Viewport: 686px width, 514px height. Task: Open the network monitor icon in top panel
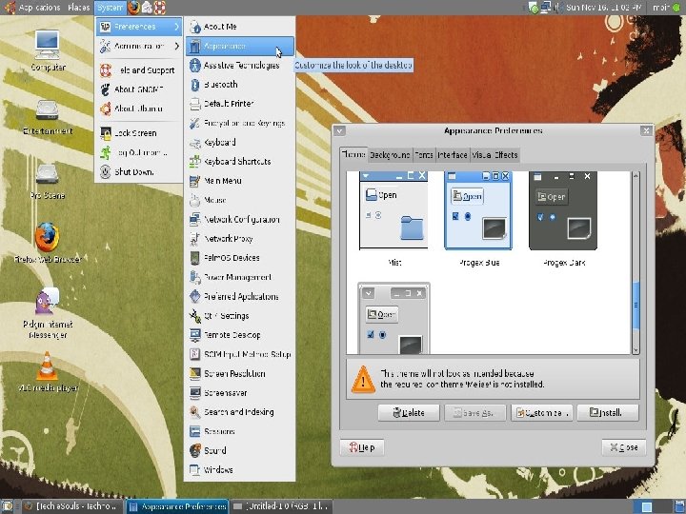(546, 8)
